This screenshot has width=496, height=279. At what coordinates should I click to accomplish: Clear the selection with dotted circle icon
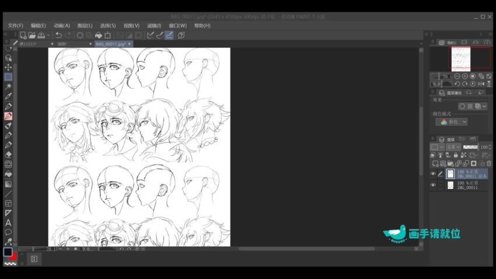click(80, 35)
